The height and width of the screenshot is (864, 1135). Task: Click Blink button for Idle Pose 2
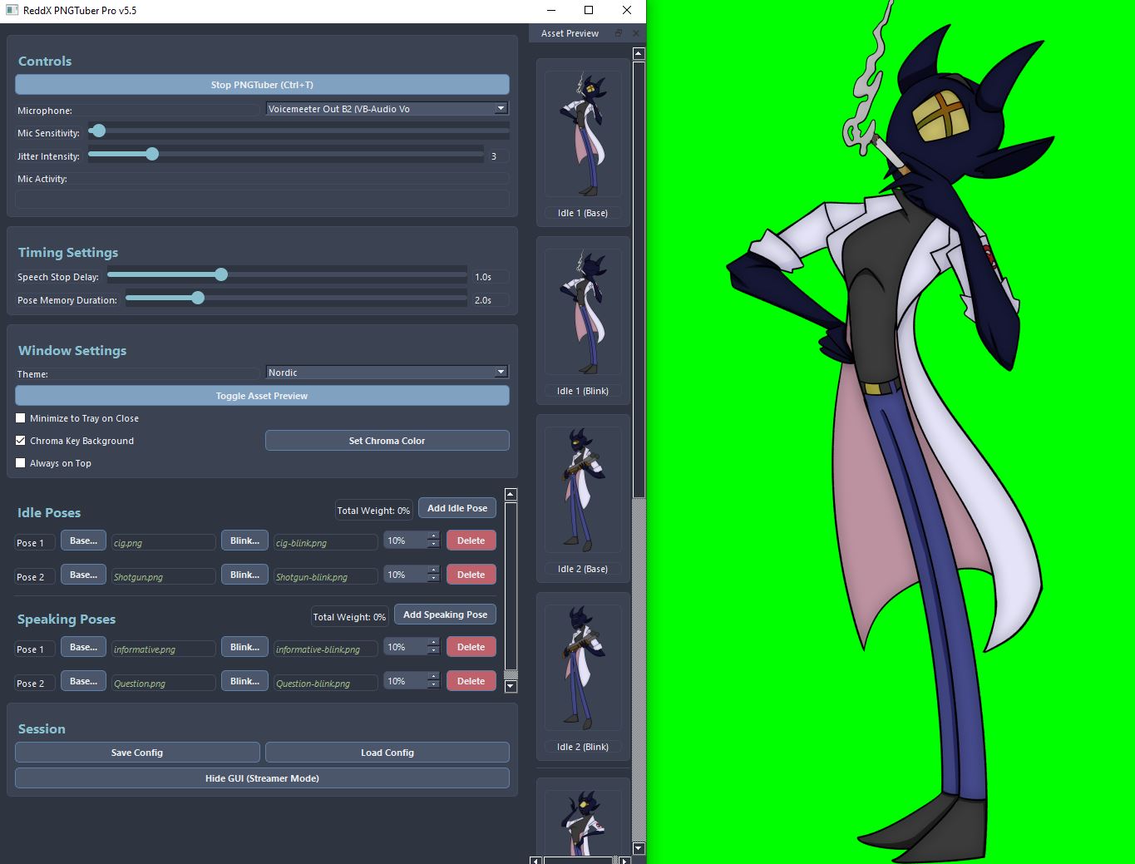point(244,575)
